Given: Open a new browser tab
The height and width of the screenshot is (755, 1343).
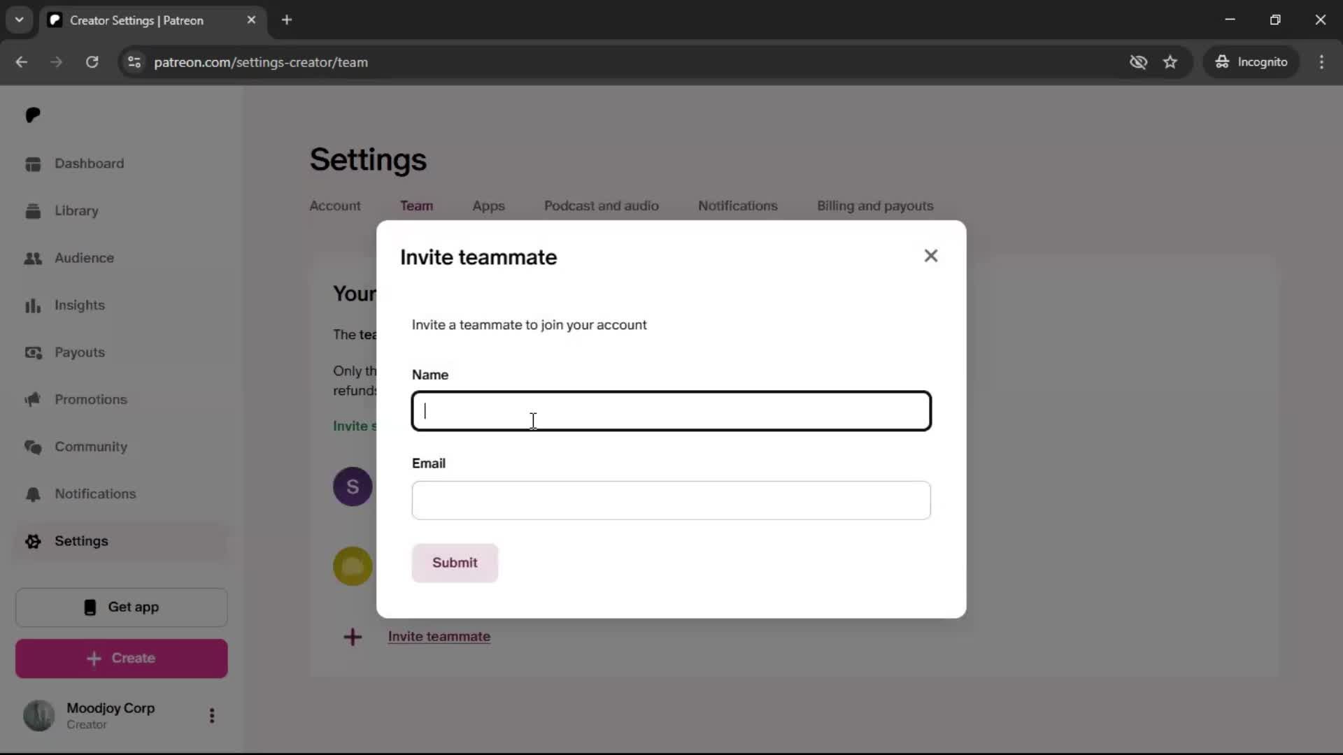Looking at the screenshot, I should point(286,20).
